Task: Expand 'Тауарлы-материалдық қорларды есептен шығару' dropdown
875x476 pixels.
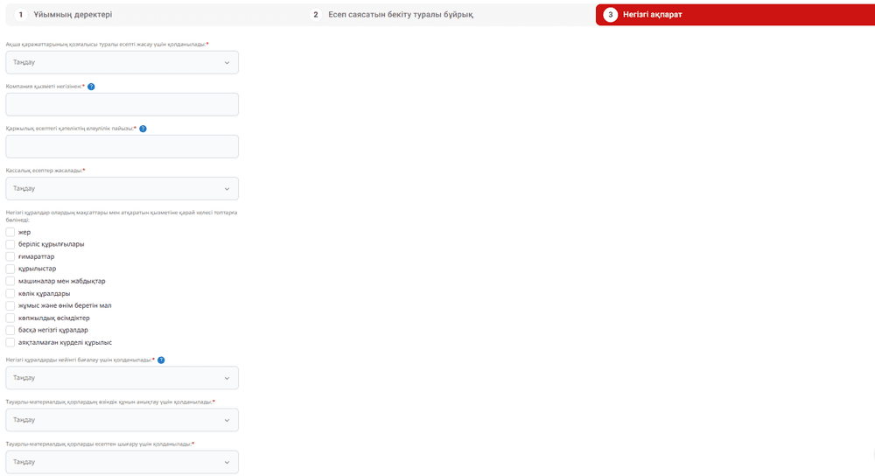Action: 122,462
